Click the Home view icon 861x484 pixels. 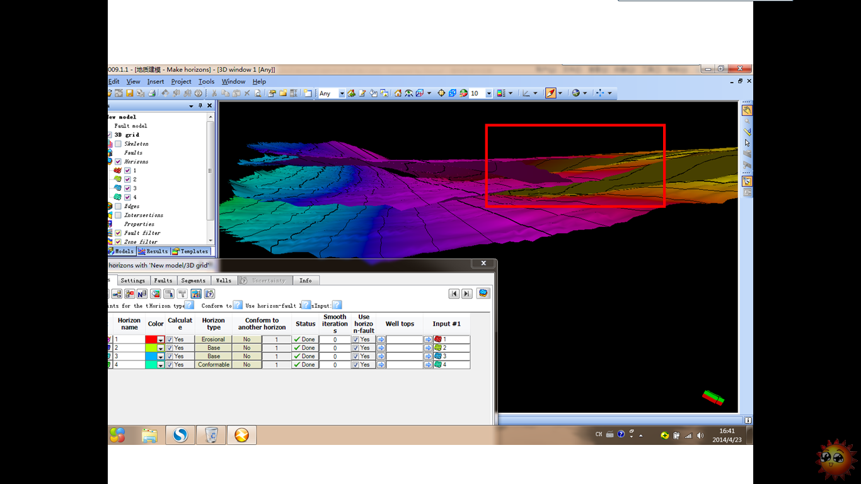[398, 93]
